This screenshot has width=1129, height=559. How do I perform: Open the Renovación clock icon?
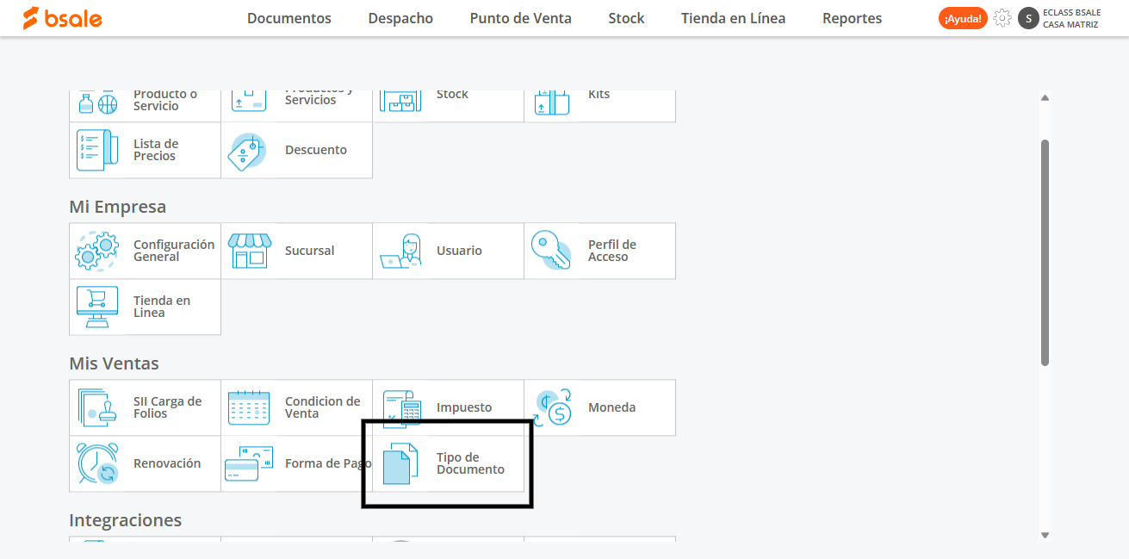(x=96, y=463)
